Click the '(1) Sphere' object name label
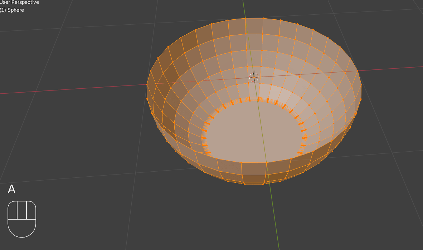423x250 pixels. [x=12, y=10]
